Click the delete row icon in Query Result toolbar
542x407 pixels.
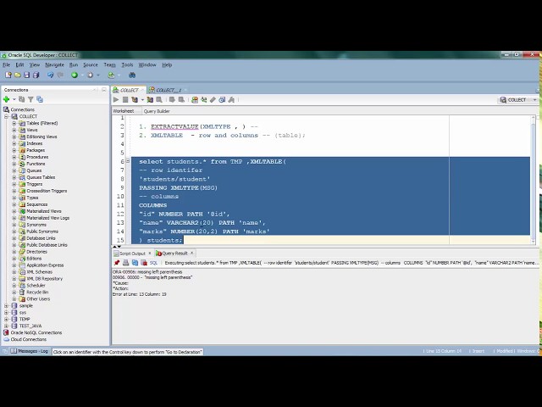tap(144, 263)
